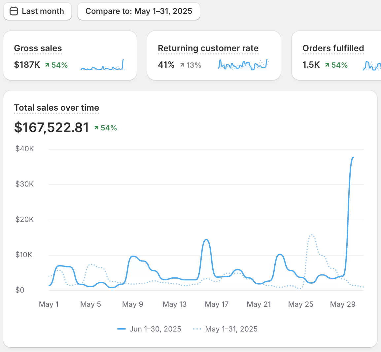
Task: Click the Gross sales title text
Action: click(38, 48)
